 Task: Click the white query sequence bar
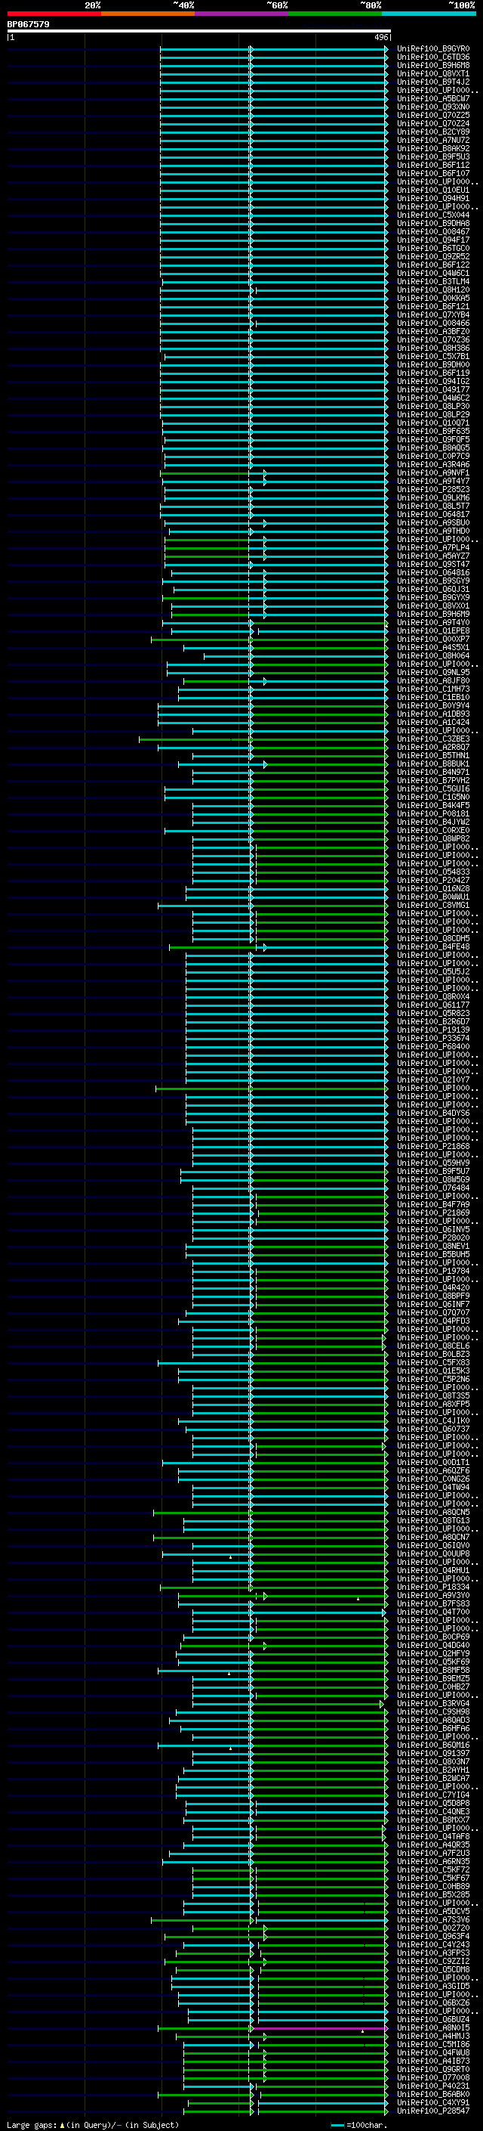click(x=199, y=32)
